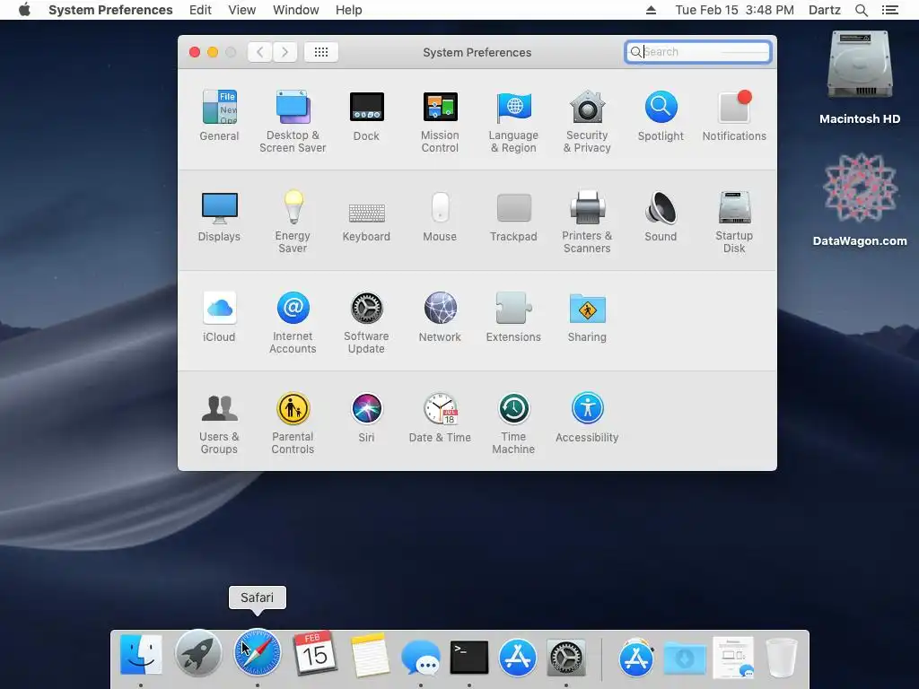Open the Window menu
Screen dimensions: 919x689
[x=296, y=10]
